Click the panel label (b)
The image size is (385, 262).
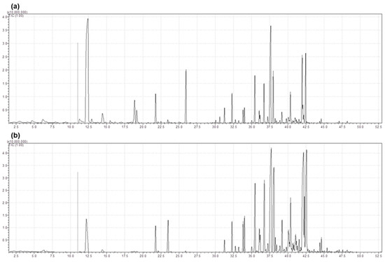pyautogui.click(x=15, y=136)
